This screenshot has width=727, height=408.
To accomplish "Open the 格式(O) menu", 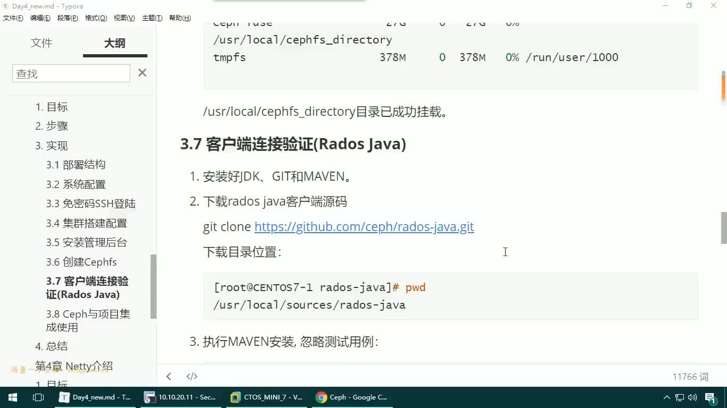I will point(96,18).
